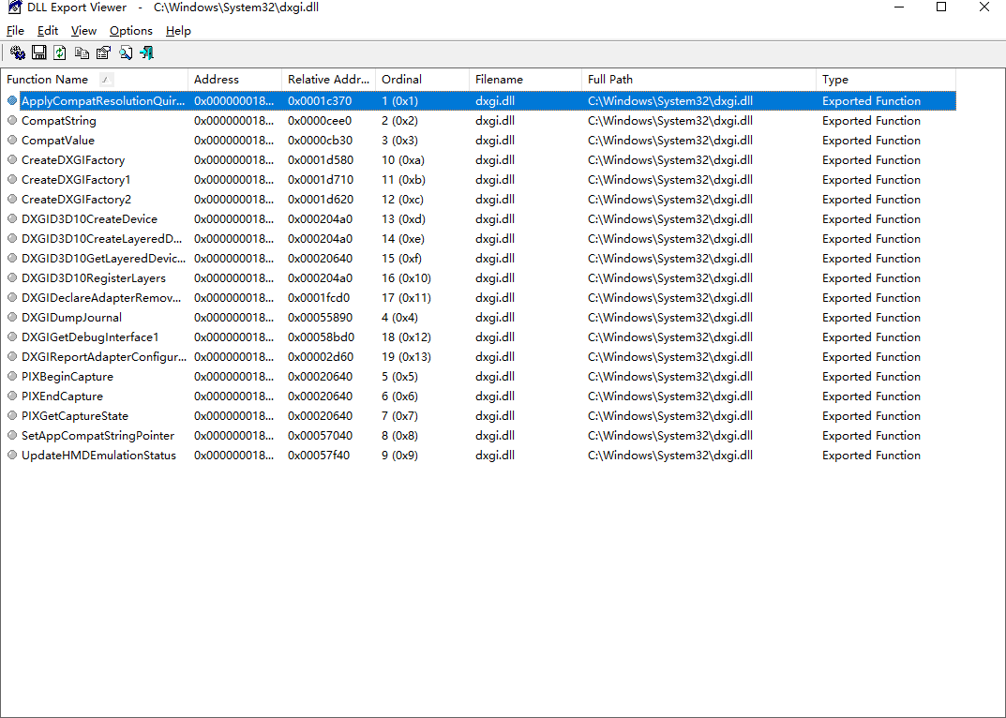The width and height of the screenshot is (1006, 718).
Task: Click ordinal value 15 (0xf)
Action: [401, 258]
